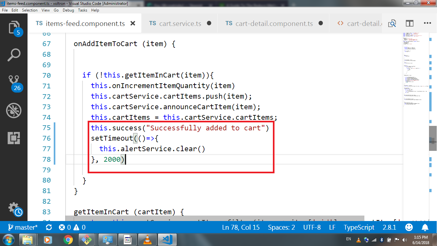Click unsaved dot on cart-detail.component.ts tab
The image size is (437, 246).
tap(321, 23)
